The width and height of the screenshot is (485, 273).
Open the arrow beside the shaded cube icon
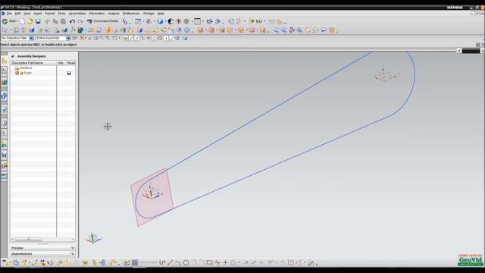coord(165,21)
